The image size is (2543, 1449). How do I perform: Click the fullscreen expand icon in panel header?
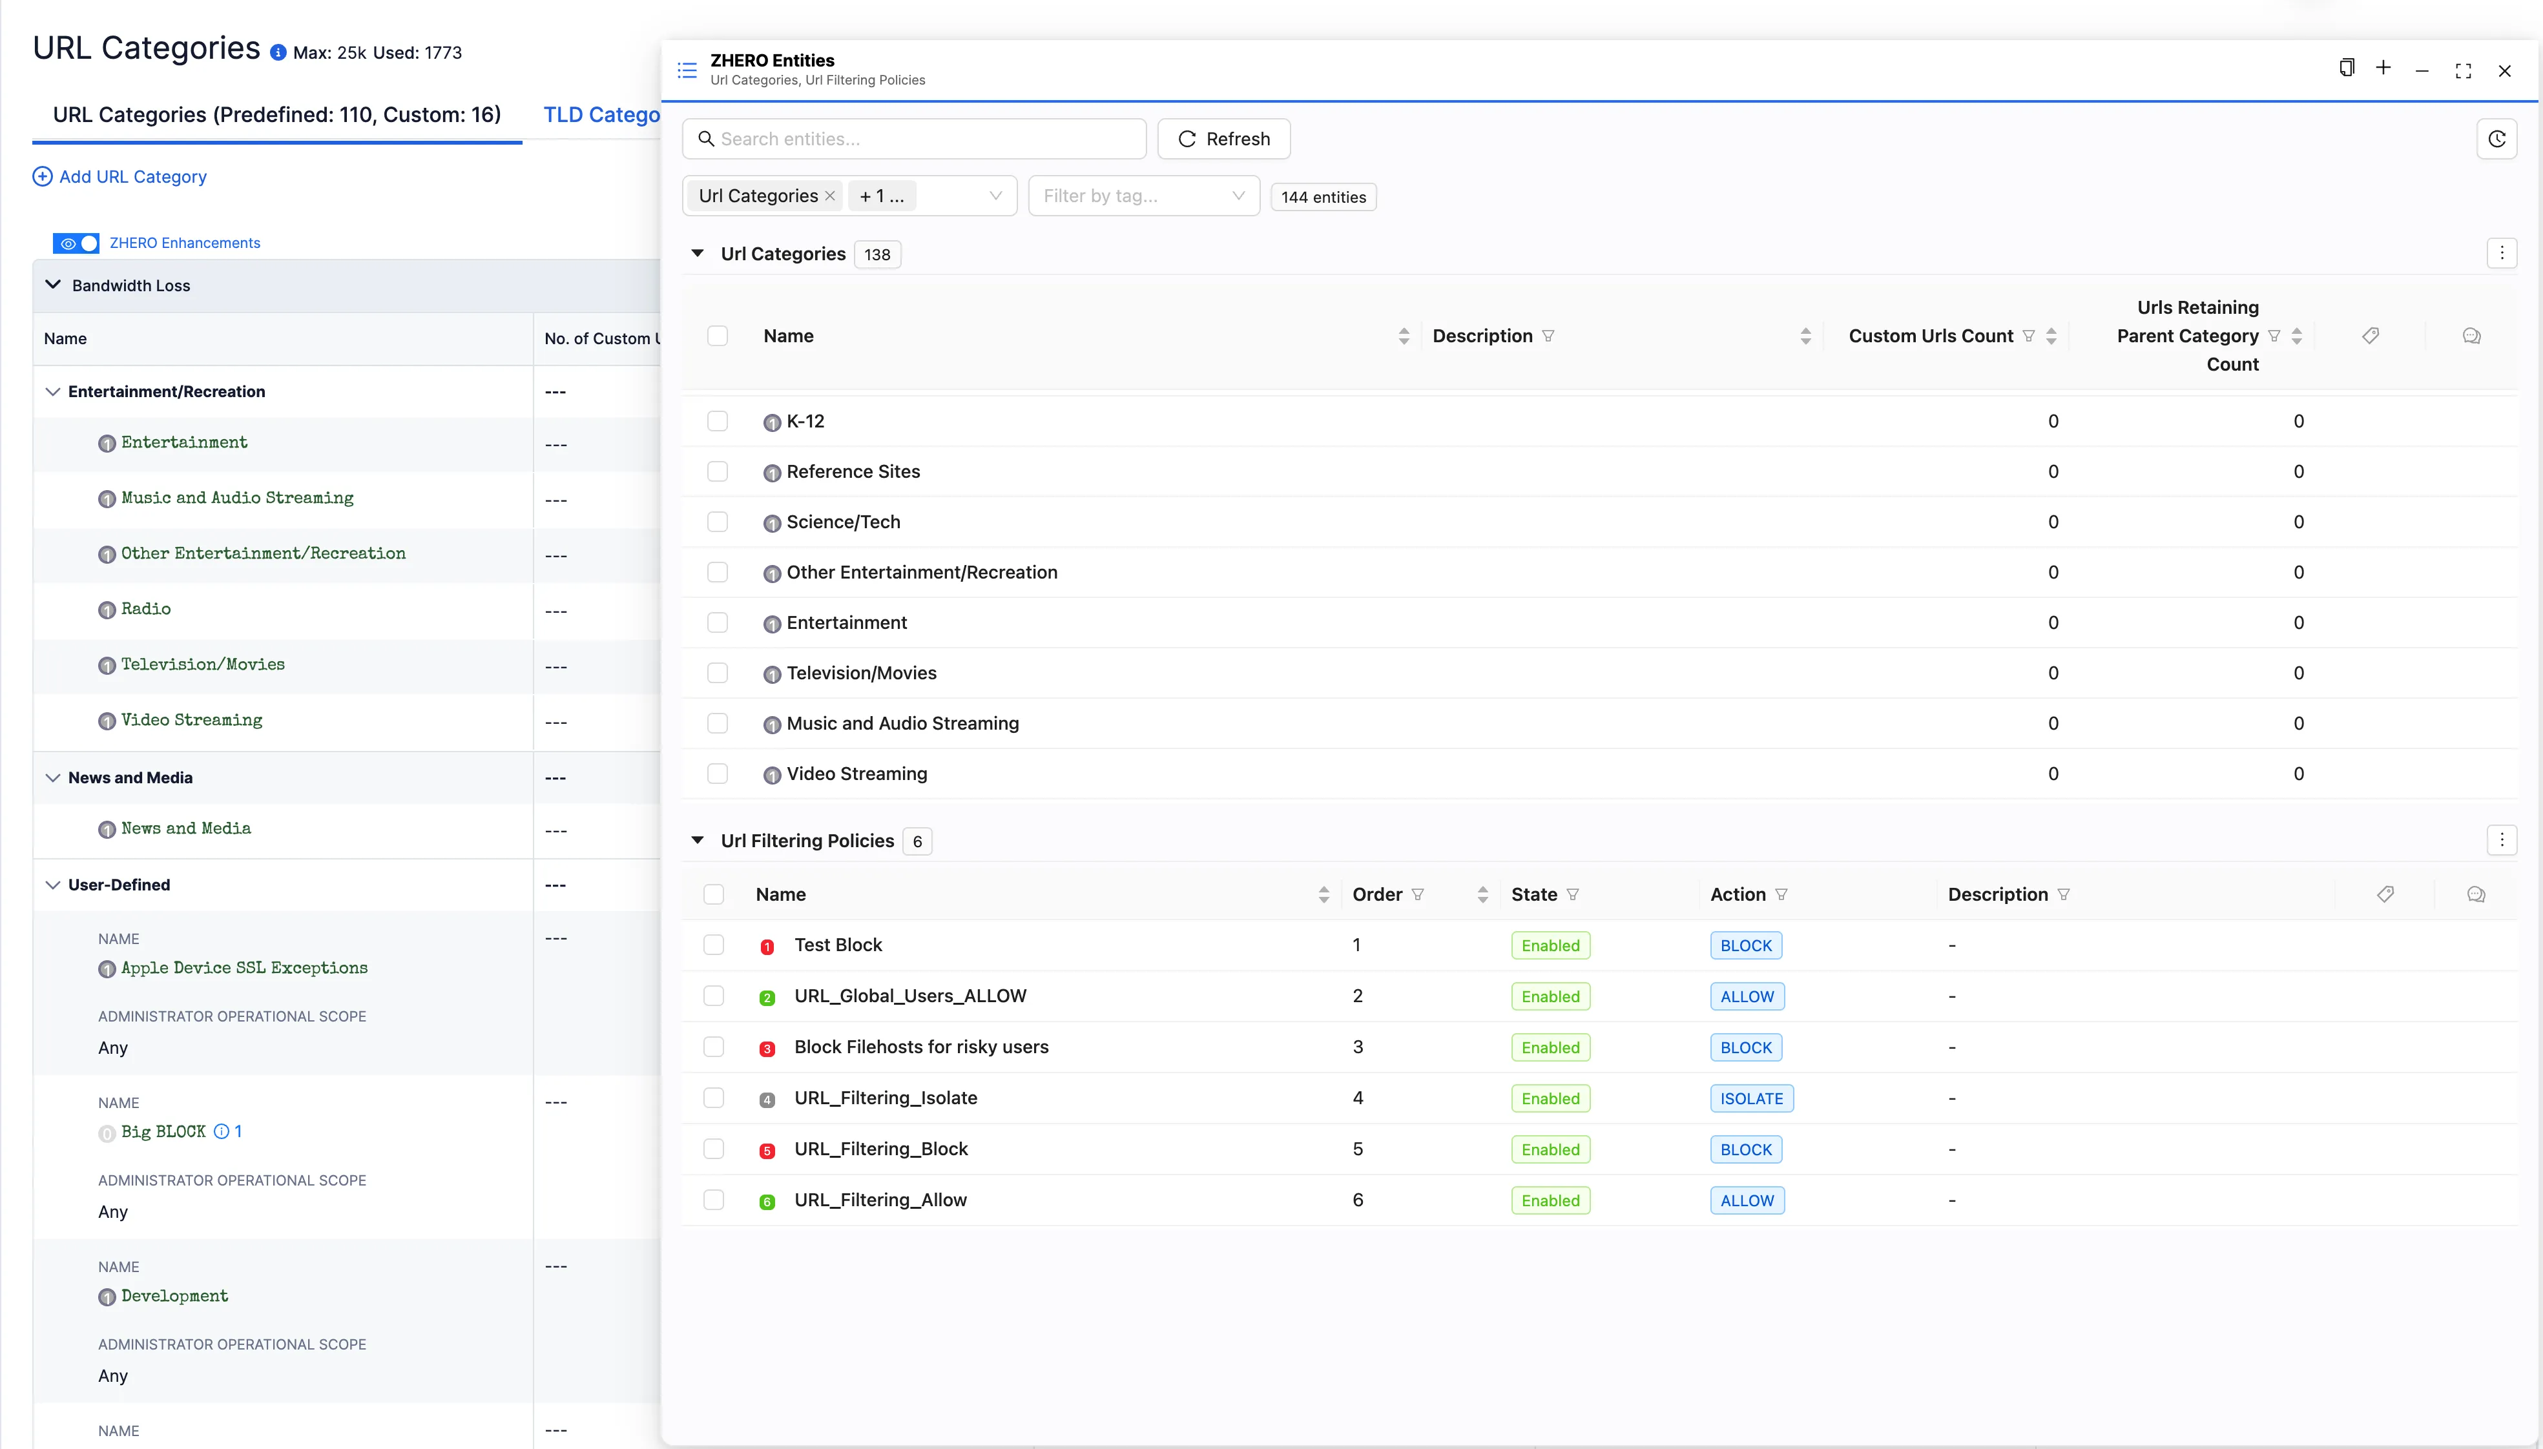pyautogui.click(x=2464, y=70)
